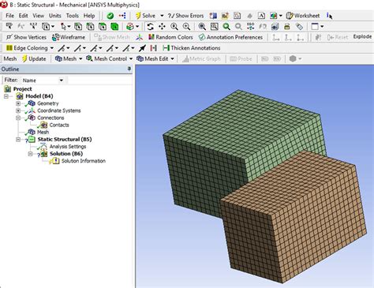Select Contacts in the outline
The image size is (374, 288).
[59, 125]
